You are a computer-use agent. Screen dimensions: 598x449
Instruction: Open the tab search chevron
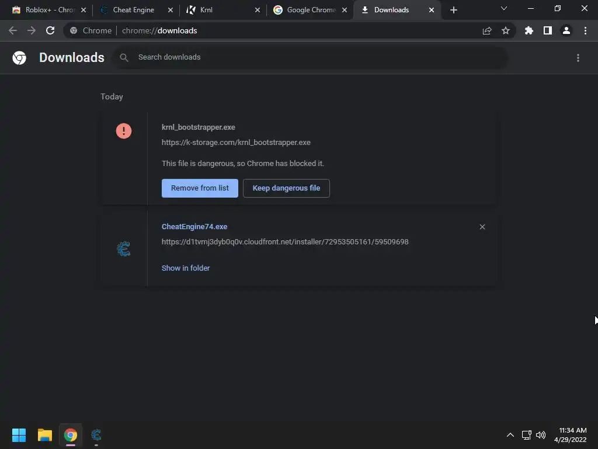click(x=504, y=8)
